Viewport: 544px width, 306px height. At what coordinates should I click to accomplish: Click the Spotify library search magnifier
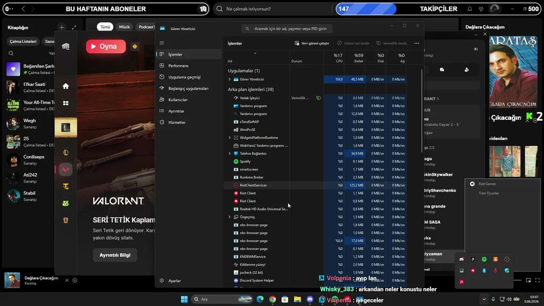(11, 53)
